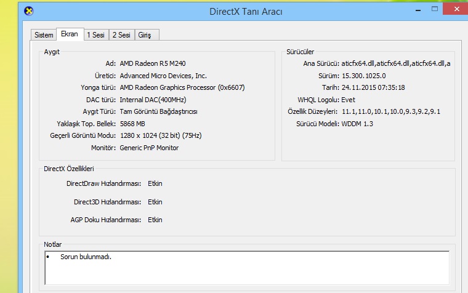
Task: Click the driver model 'WDDM 1.3'
Action: pyautogui.click(x=357, y=124)
